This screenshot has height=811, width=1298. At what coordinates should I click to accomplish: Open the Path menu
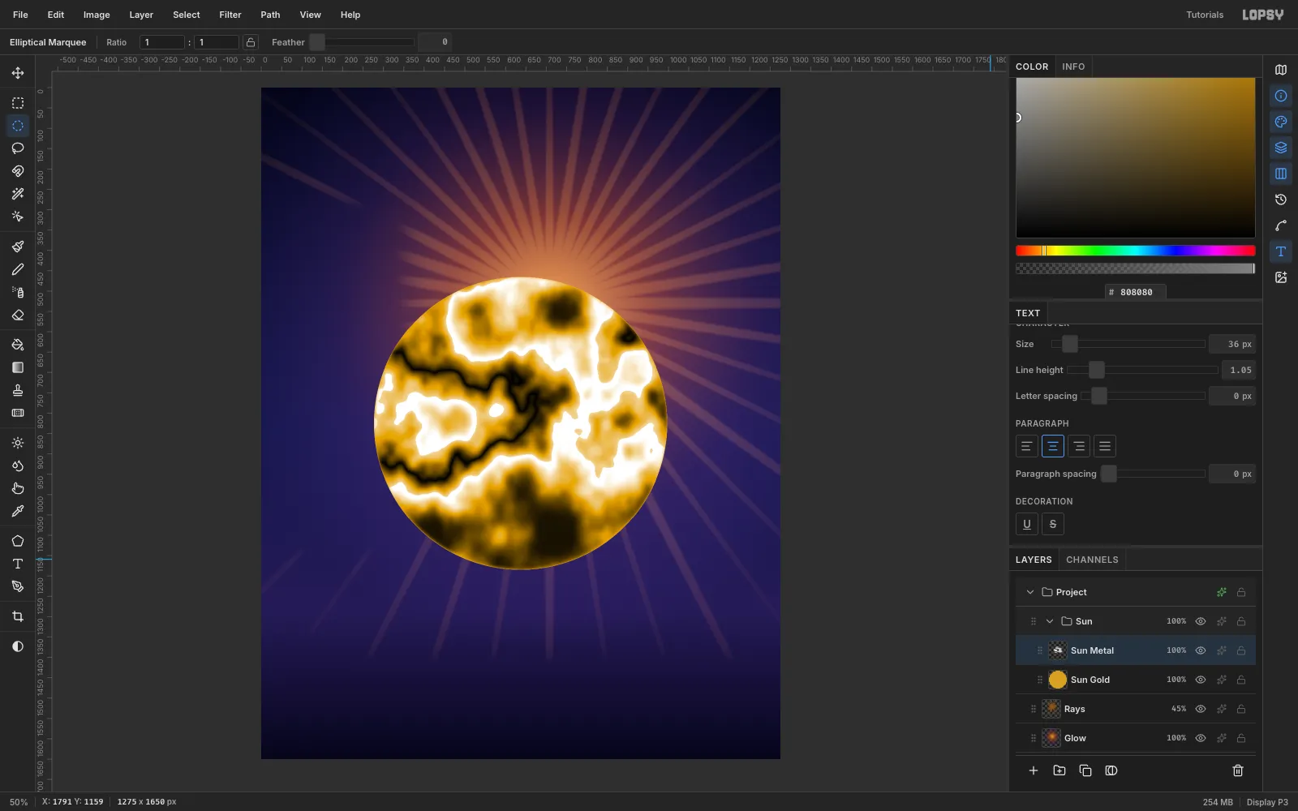(270, 15)
